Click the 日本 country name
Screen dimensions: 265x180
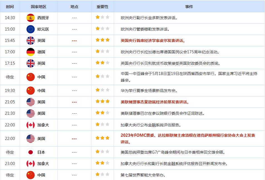point(41,152)
